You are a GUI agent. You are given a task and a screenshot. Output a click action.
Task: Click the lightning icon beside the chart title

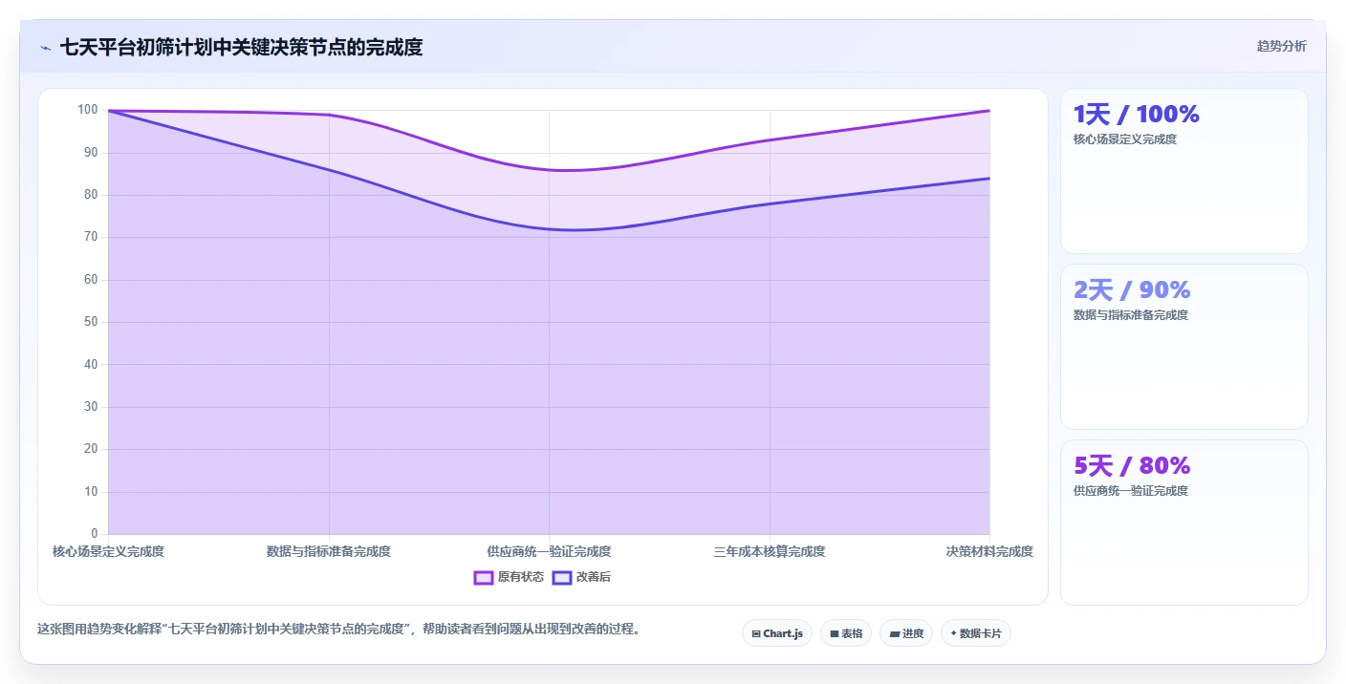[46, 48]
